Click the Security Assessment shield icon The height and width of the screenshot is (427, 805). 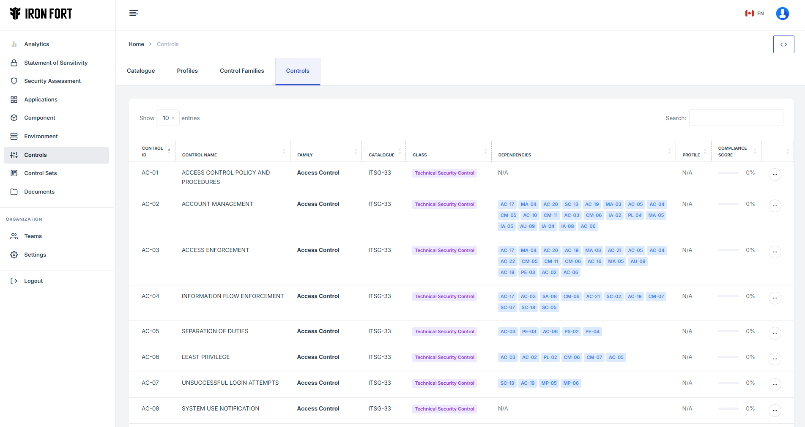click(x=14, y=81)
